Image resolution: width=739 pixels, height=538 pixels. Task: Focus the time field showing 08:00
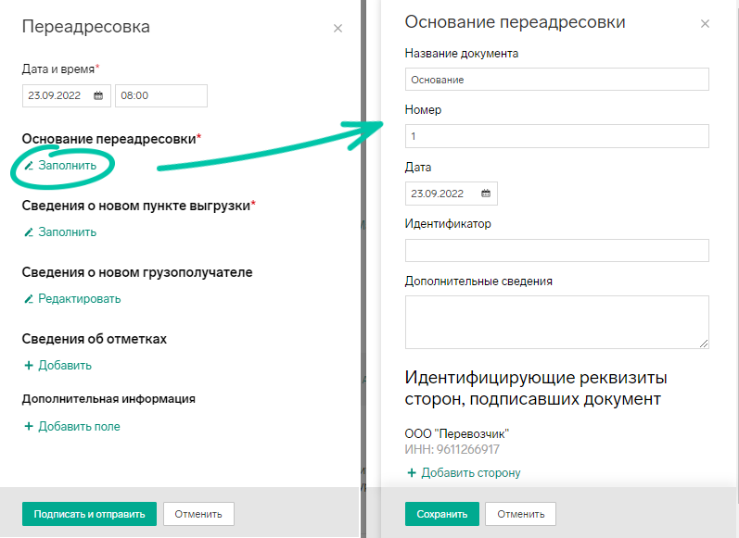(x=161, y=95)
